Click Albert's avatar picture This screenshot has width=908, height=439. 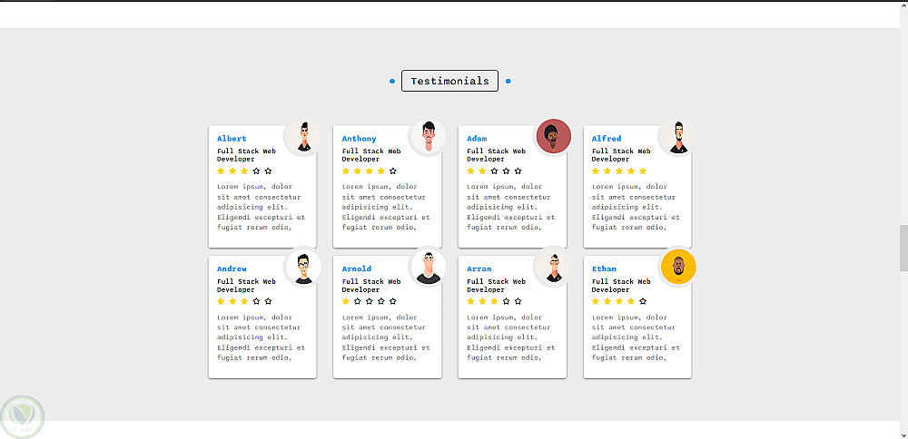302,138
